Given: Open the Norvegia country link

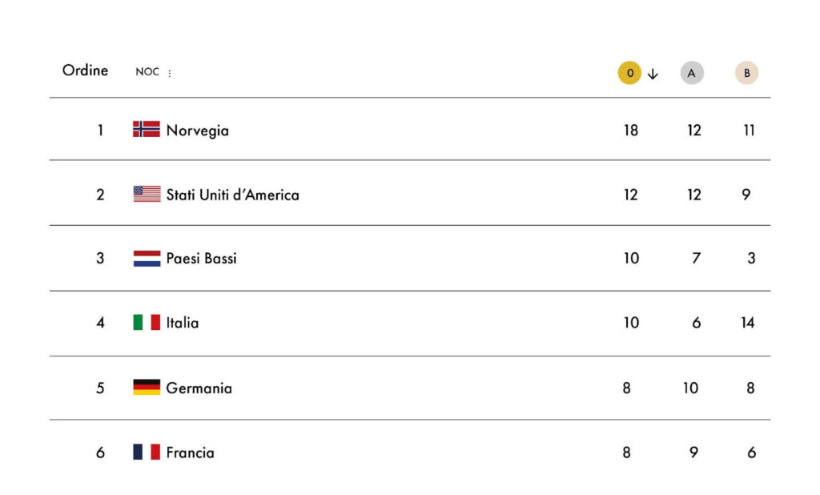Looking at the screenshot, I should click(197, 131).
